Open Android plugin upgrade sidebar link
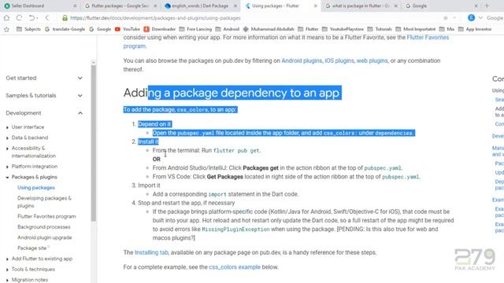Image resolution: width=504 pixels, height=283 pixels. [44, 237]
